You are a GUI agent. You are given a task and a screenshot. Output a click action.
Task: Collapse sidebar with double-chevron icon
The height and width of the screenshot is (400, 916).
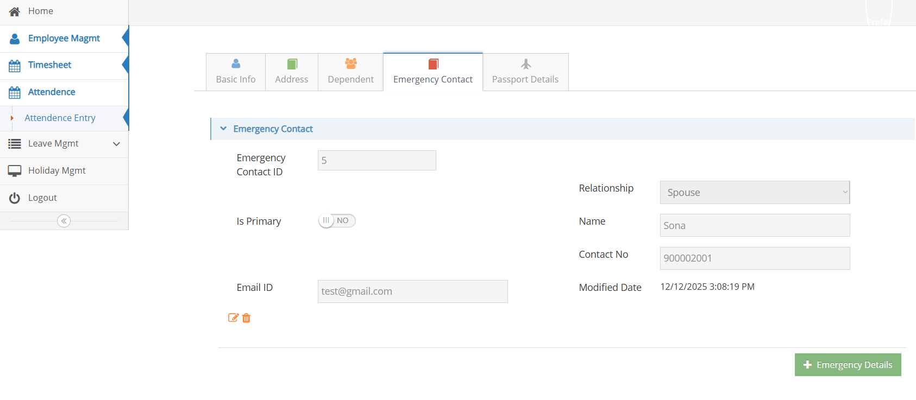coord(64,221)
